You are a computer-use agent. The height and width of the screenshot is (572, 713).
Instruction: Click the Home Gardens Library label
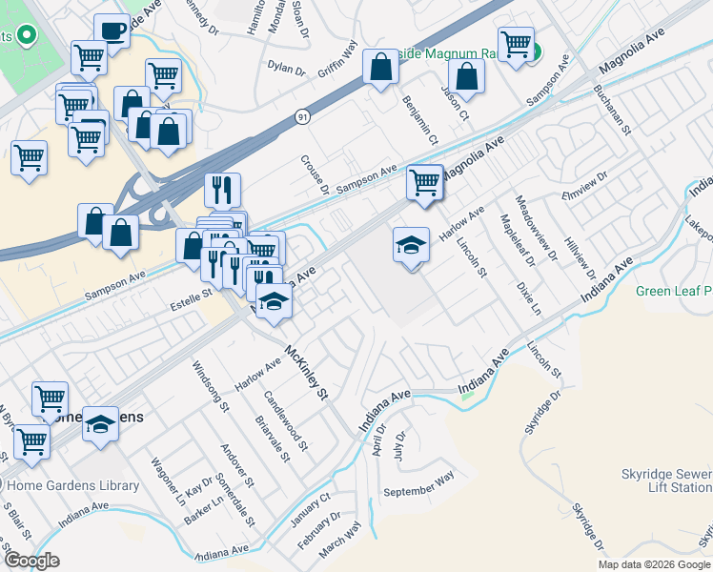[73, 485]
